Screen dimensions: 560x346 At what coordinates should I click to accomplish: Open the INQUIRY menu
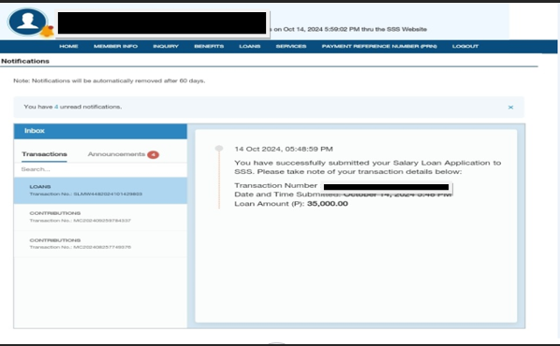click(x=166, y=47)
